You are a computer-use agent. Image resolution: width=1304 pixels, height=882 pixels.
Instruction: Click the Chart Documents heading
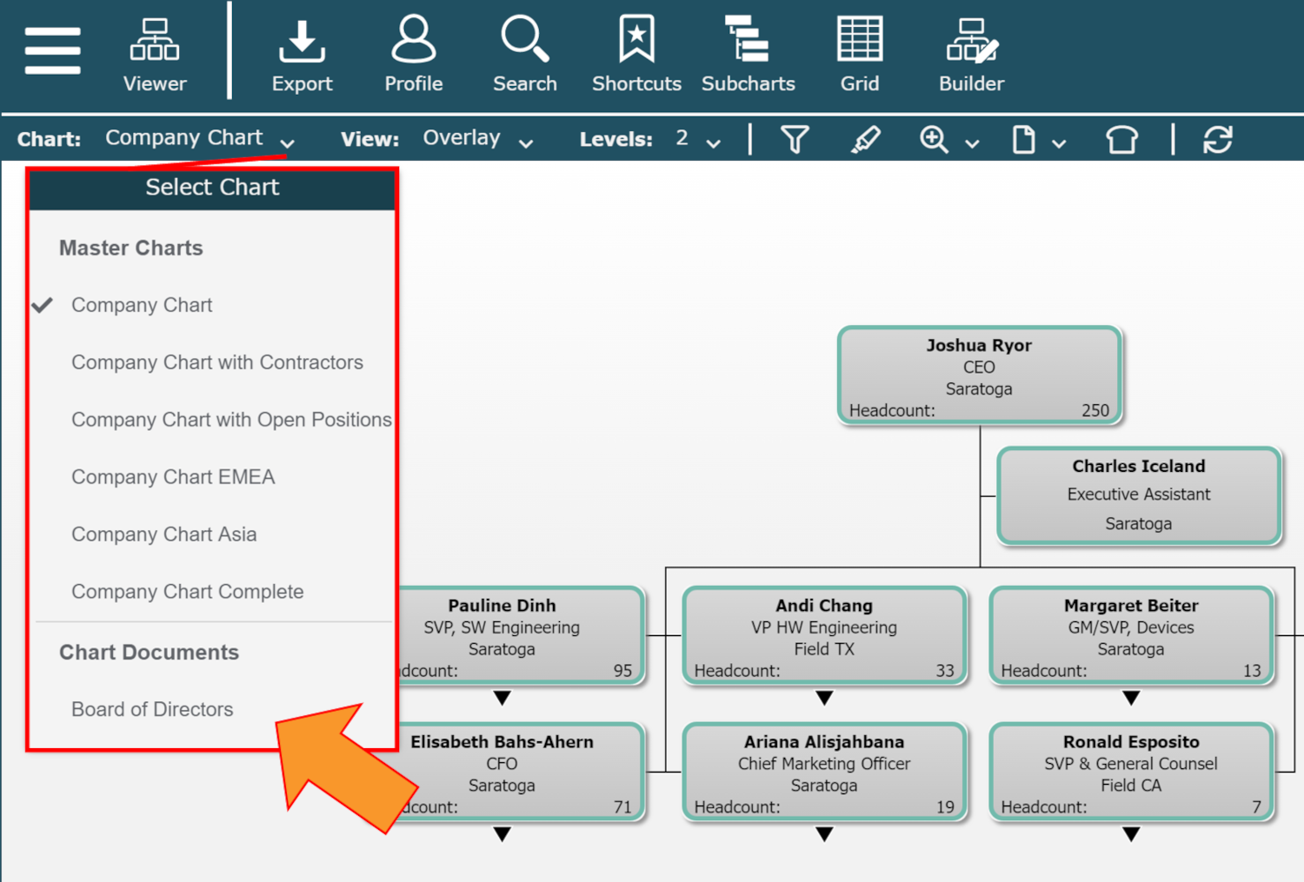149,653
